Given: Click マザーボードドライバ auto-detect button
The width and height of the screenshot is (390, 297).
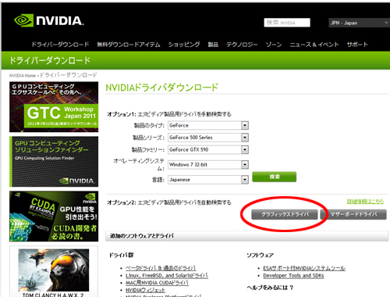Looking at the screenshot, I should (x=353, y=214).
